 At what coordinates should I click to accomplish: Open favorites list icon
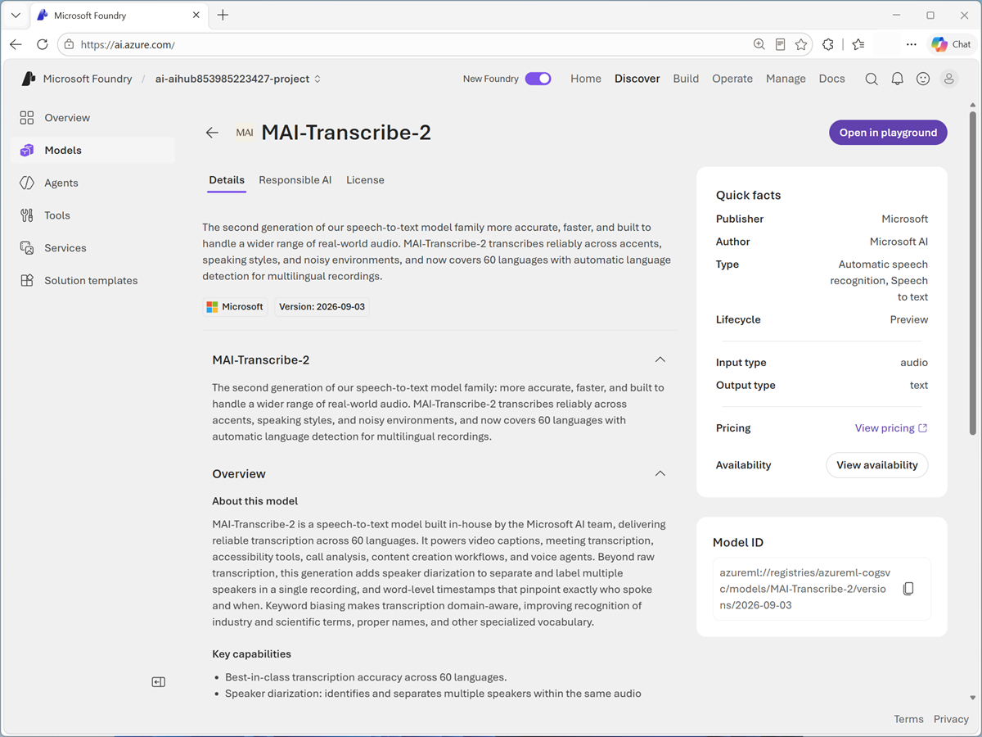(858, 44)
